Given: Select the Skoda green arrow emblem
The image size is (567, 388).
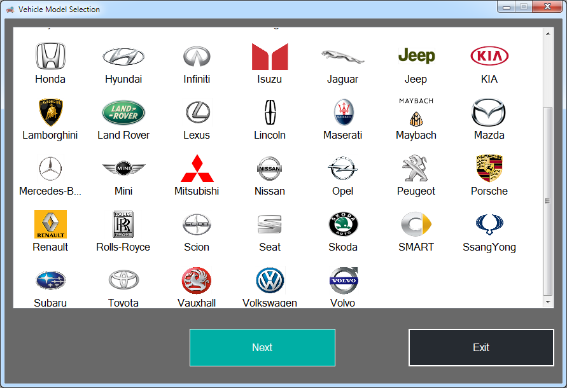Looking at the screenshot, I should tap(343, 224).
